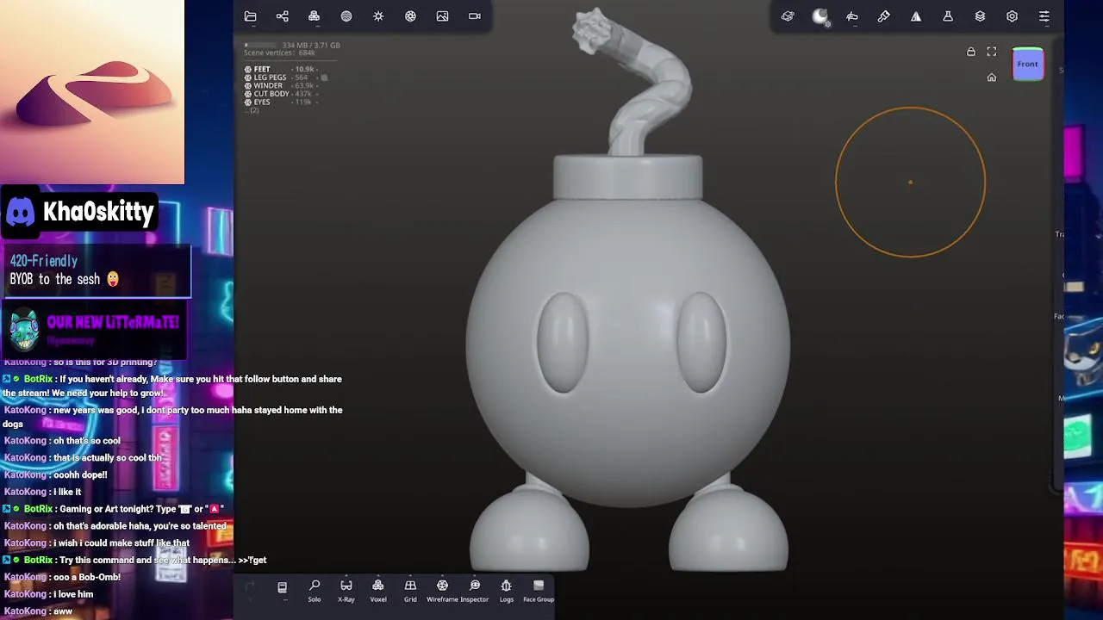Click the Redo arrow

(250, 587)
